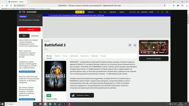189x106 pixels.
Task: Bookmark Battlefield 3 with the bookmark icon
Action: pos(130,45)
